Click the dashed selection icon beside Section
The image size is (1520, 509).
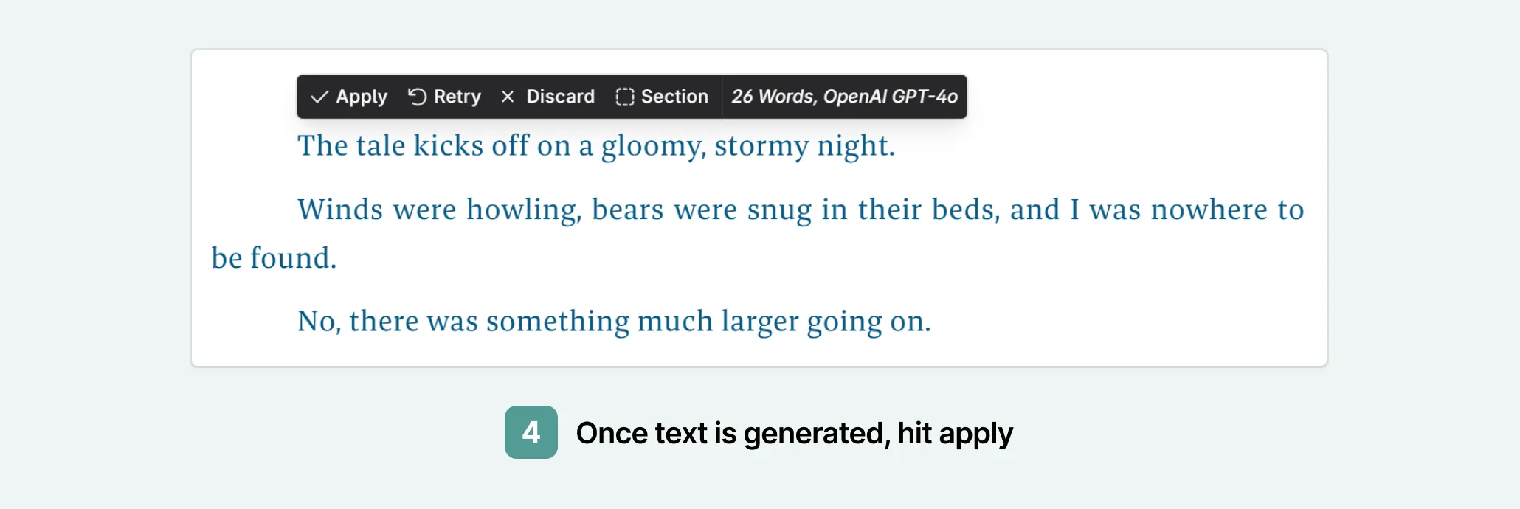pyautogui.click(x=623, y=96)
